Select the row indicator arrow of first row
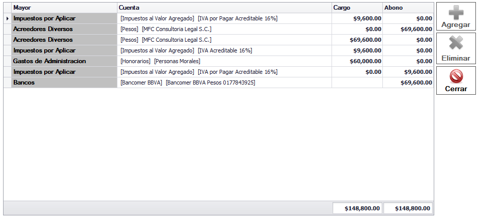This screenshot has width=480, height=220. tap(7, 18)
